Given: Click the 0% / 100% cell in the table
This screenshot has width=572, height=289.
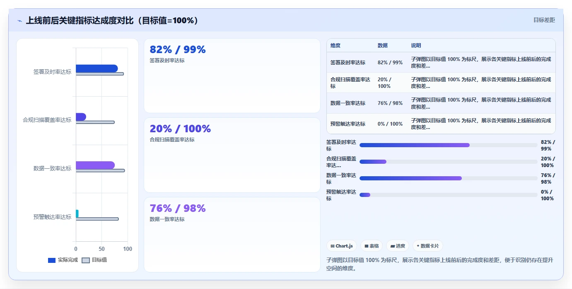Looking at the screenshot, I should 390,124.
